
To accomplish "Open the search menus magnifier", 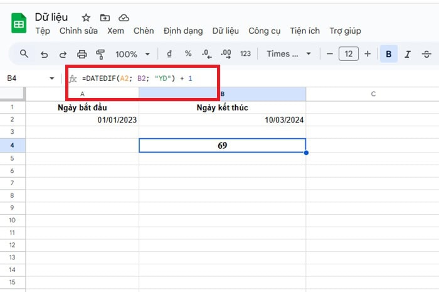I will click(24, 54).
